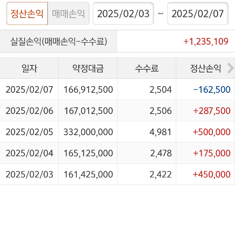The image size is (235, 235).
Task: Click the 정산손익 column header
Action: 206,69
